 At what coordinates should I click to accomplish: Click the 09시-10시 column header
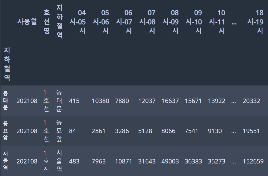pos(194,22)
